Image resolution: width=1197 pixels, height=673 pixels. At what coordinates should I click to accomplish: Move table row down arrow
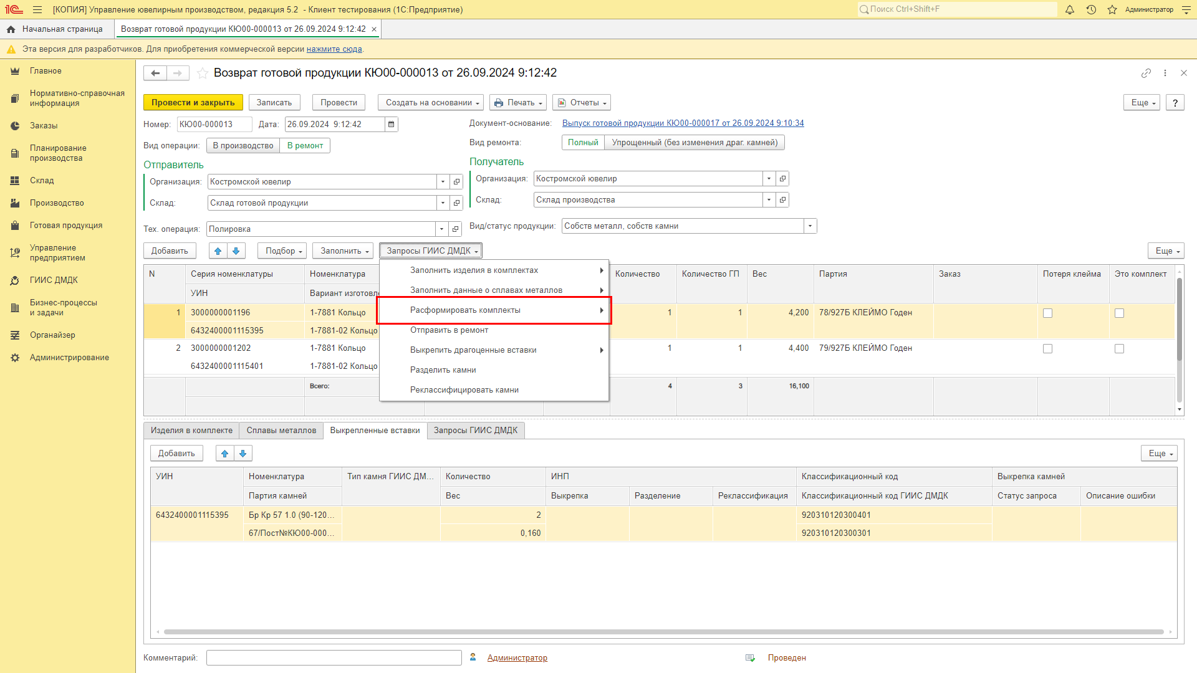(x=236, y=251)
